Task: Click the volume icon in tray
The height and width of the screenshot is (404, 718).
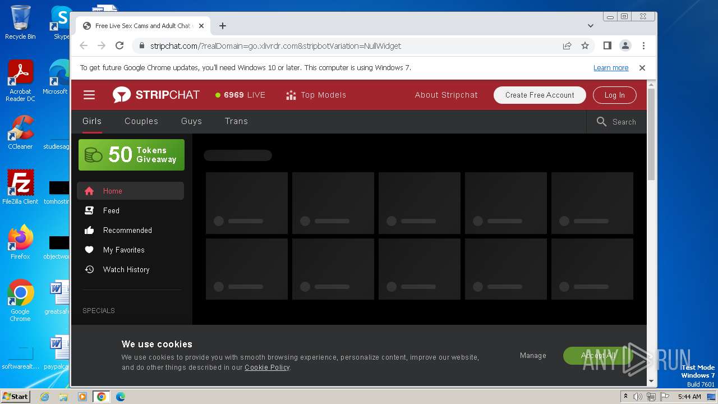Action: 638,397
